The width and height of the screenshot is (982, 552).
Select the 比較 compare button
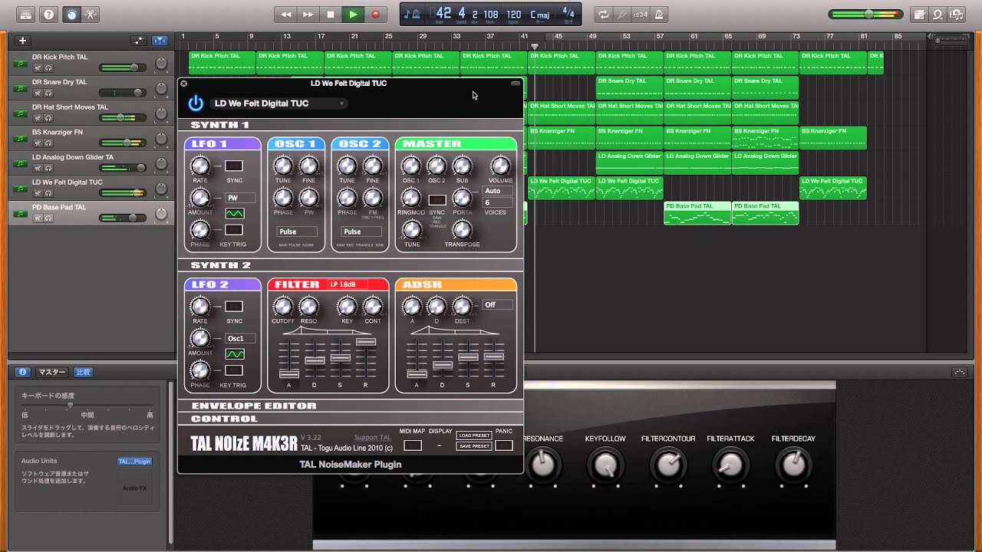83,372
